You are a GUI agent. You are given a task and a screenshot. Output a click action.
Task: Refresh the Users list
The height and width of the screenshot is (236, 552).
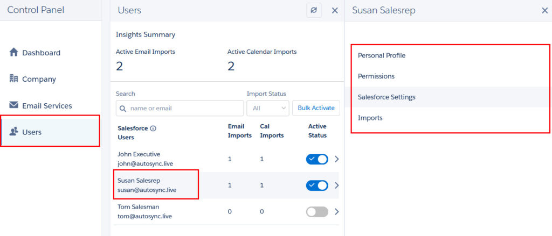[x=314, y=10]
